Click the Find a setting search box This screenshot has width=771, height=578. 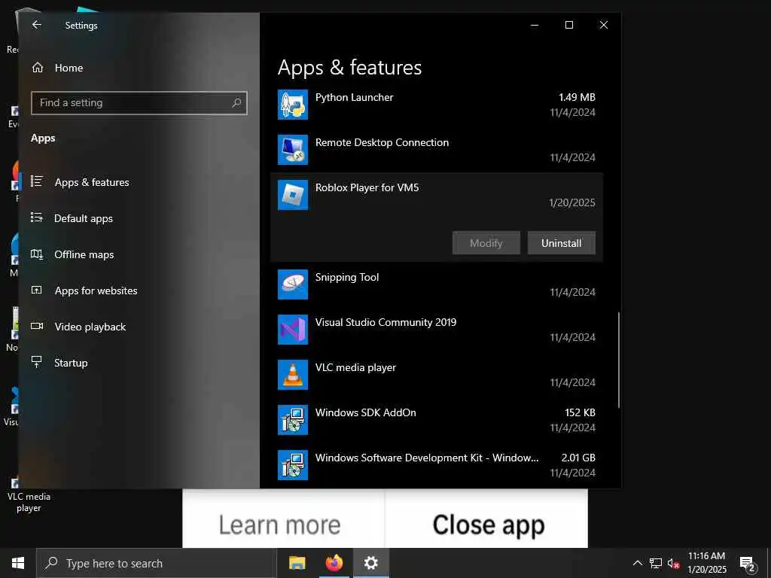coord(139,102)
